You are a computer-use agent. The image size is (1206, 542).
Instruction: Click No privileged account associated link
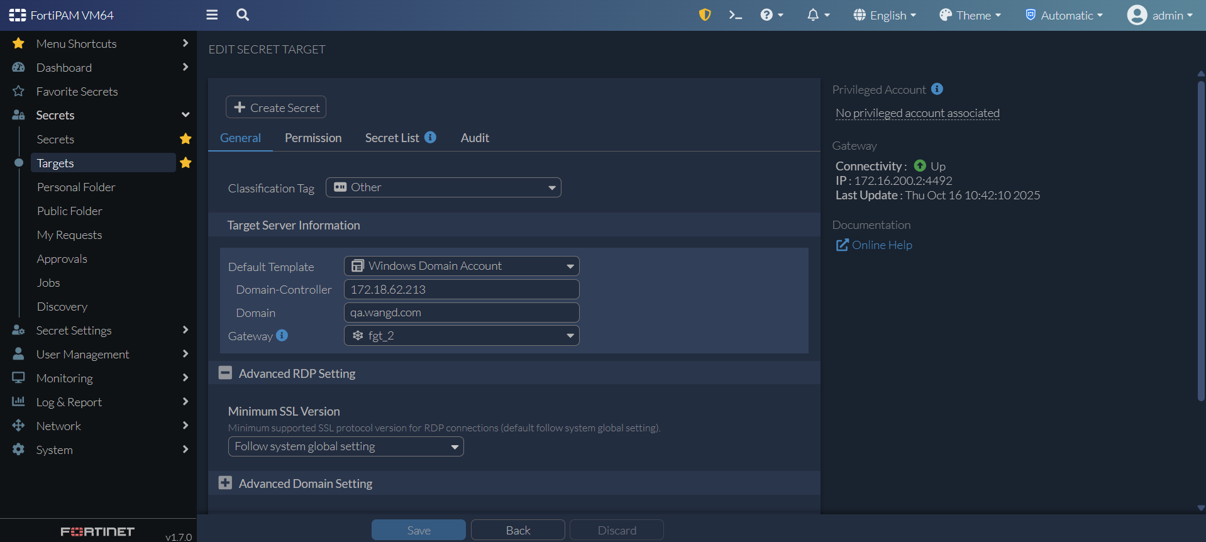pos(917,113)
